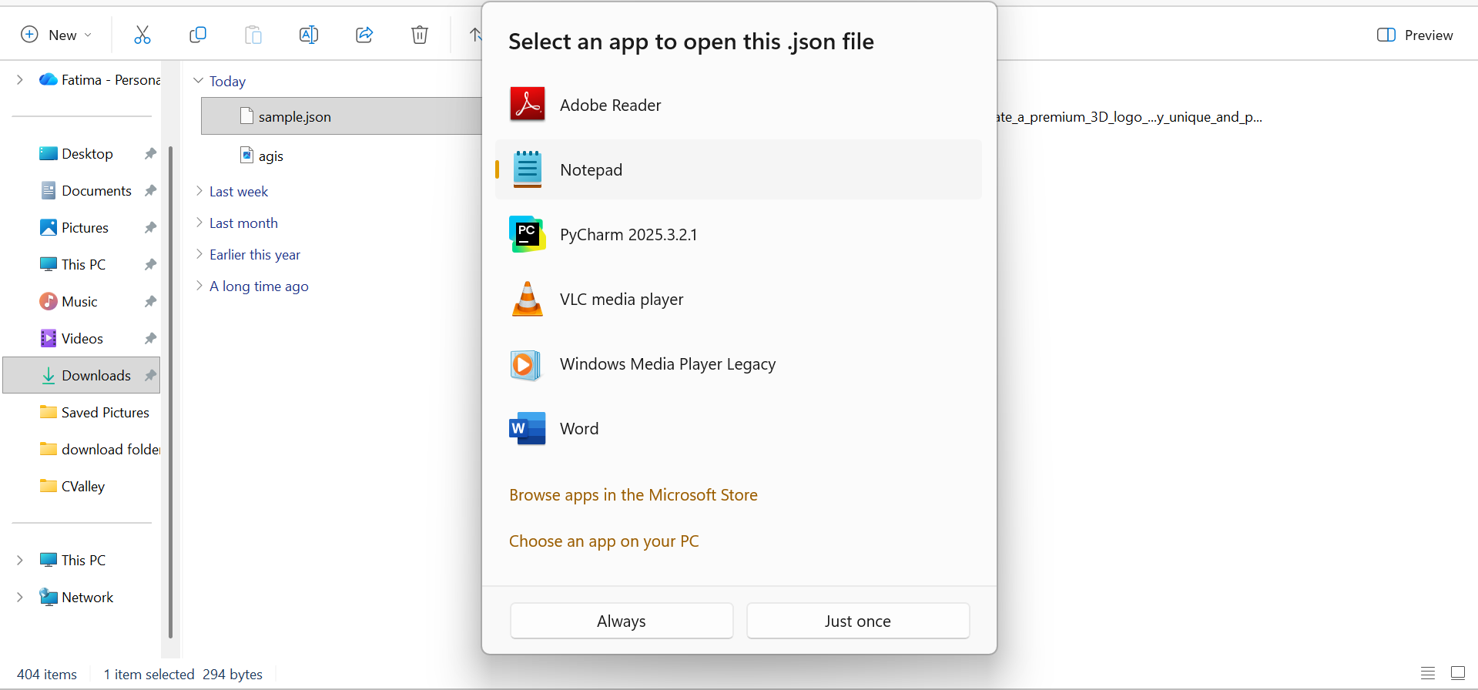Click the Cut scissors icon in toolbar

point(142,35)
